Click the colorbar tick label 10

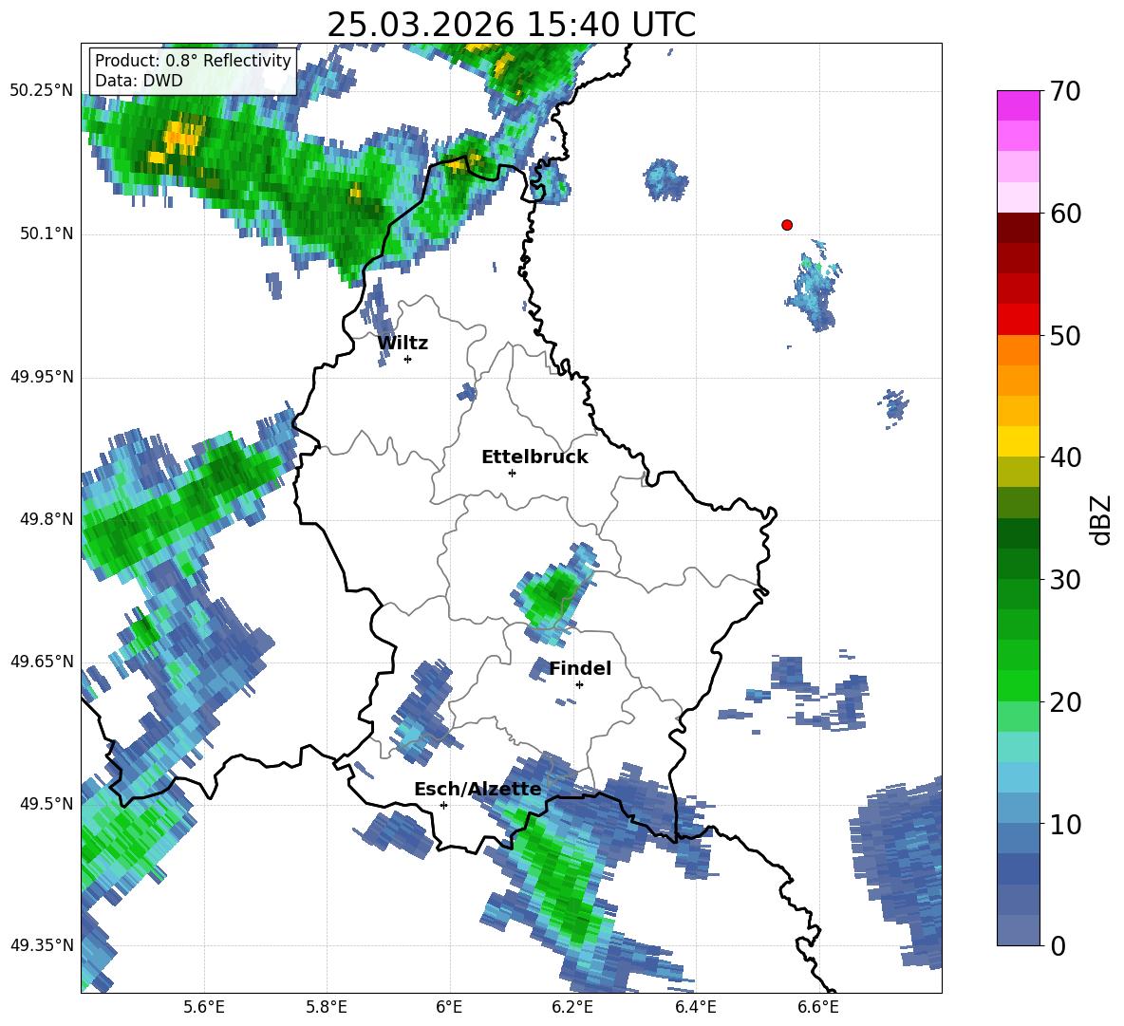[1065, 824]
